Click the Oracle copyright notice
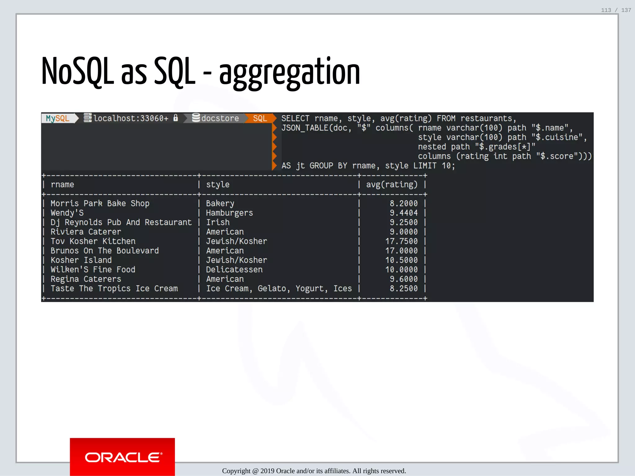Screen dimensions: 635x476 coord(314,471)
